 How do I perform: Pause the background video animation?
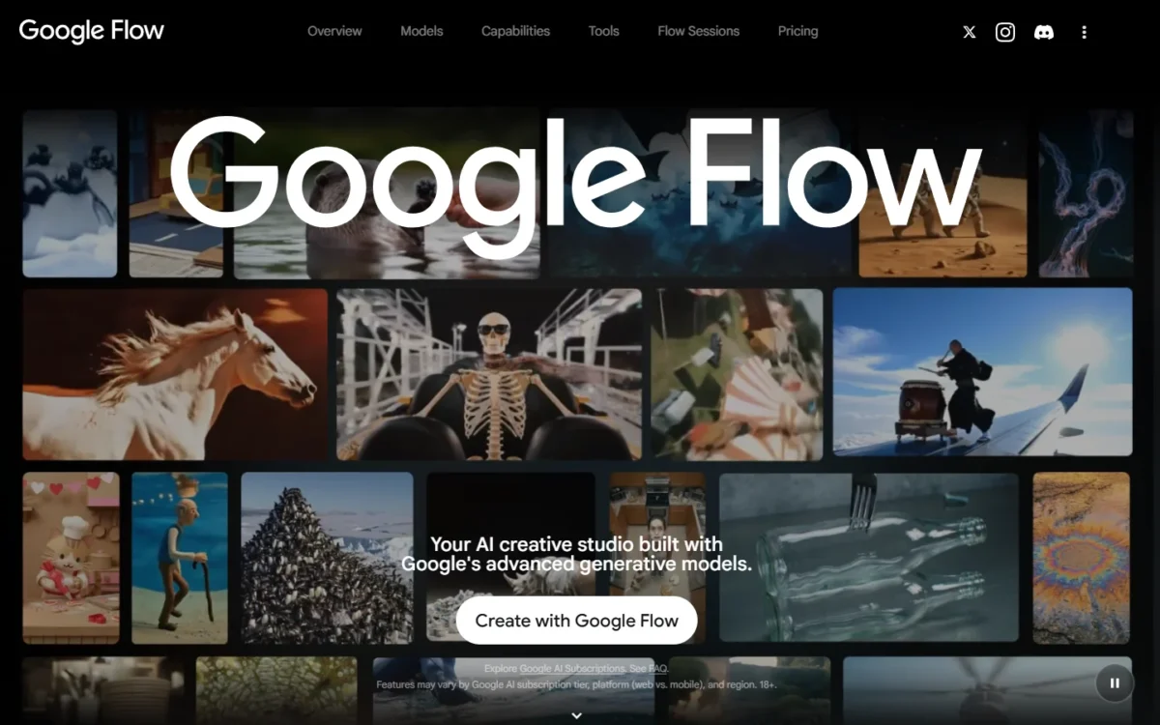[1115, 682]
